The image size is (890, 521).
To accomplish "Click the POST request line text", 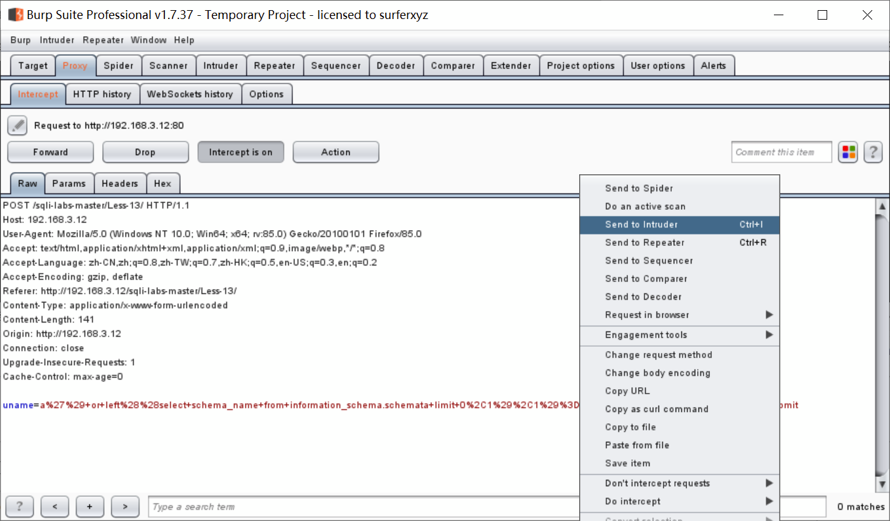I will tap(96, 205).
